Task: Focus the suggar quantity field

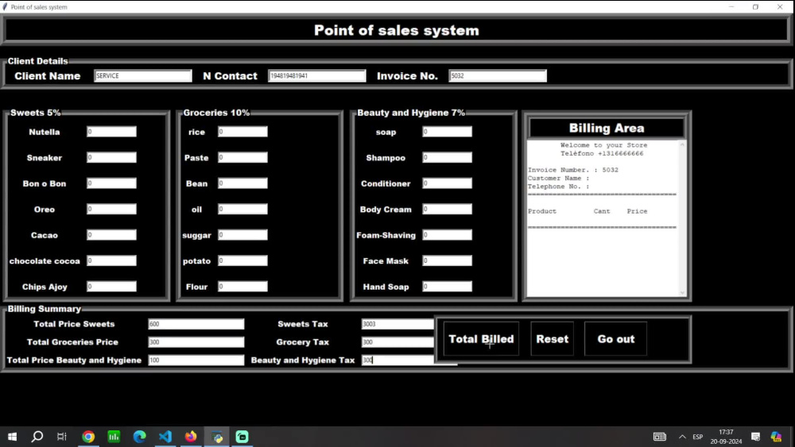Action: (242, 235)
